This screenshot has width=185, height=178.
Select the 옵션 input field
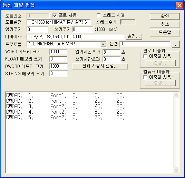[x=145, y=44]
